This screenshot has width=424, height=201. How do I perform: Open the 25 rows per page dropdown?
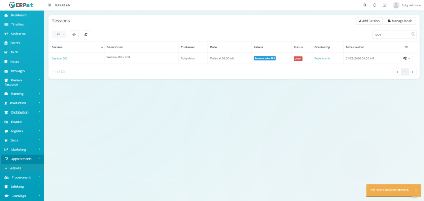[59, 34]
